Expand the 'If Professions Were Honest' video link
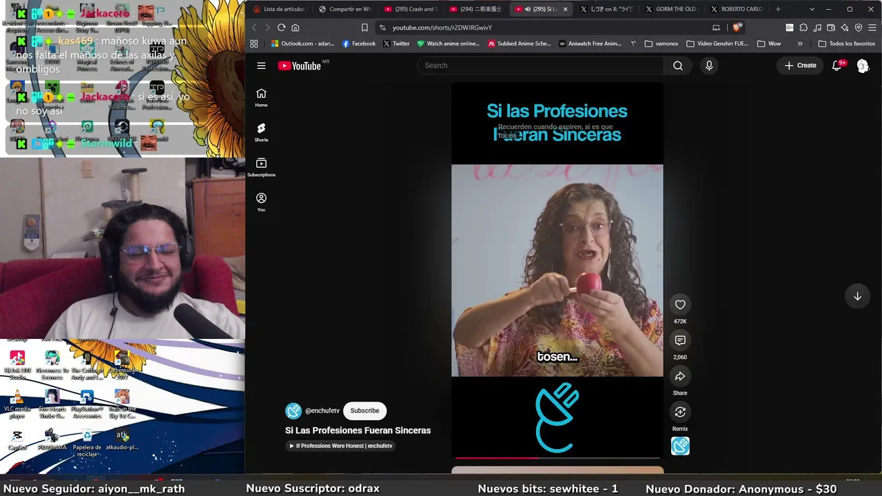 pos(341,446)
